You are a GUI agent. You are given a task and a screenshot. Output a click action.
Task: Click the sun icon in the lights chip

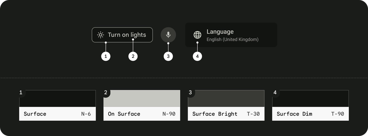click(x=100, y=35)
